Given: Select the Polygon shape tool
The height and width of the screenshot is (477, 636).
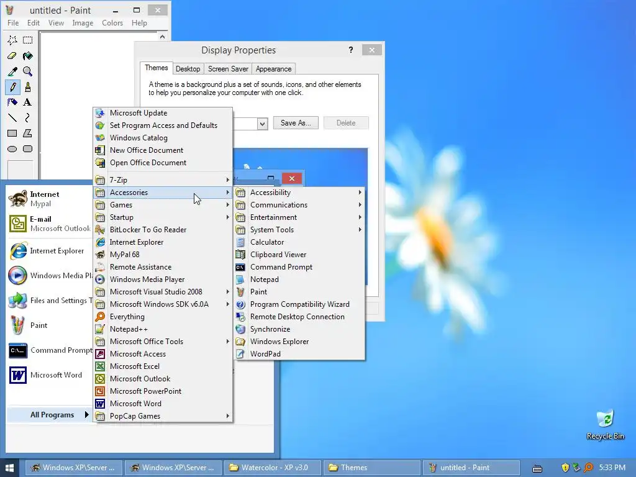Looking at the screenshot, I should tap(27, 133).
